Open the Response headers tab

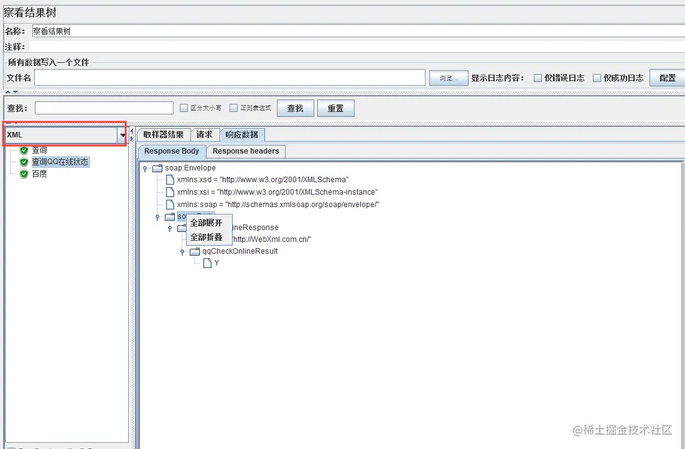[x=246, y=151]
